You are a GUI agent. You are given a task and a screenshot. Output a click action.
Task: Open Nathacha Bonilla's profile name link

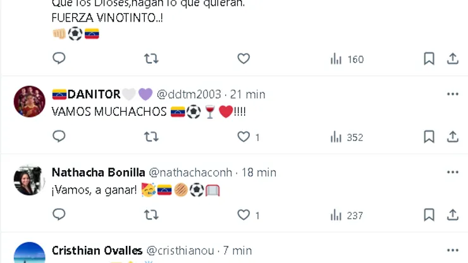pos(97,172)
